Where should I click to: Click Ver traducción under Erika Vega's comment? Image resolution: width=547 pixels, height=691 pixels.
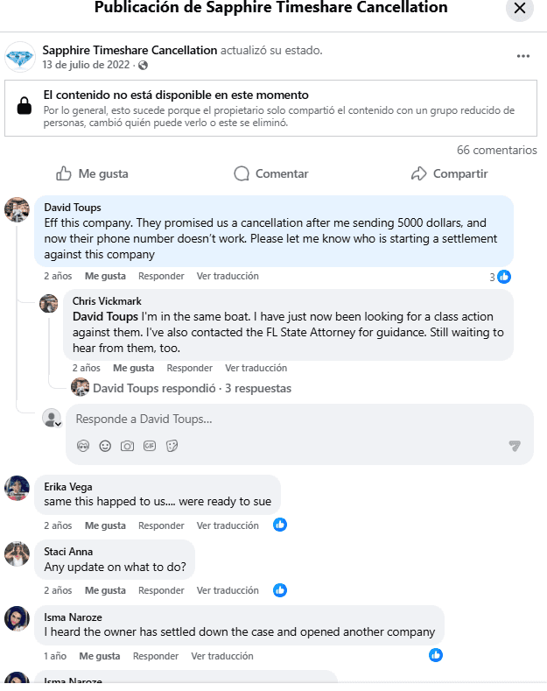228,525
